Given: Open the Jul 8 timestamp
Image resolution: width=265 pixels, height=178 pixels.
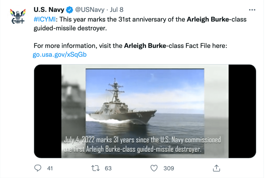Looking at the screenshot, I should [117, 10].
